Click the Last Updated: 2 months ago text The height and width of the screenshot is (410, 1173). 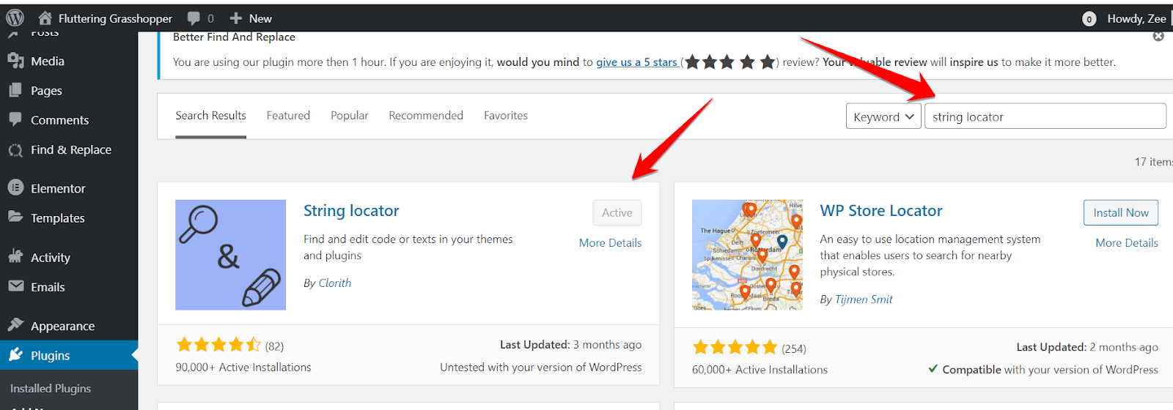click(x=1087, y=347)
